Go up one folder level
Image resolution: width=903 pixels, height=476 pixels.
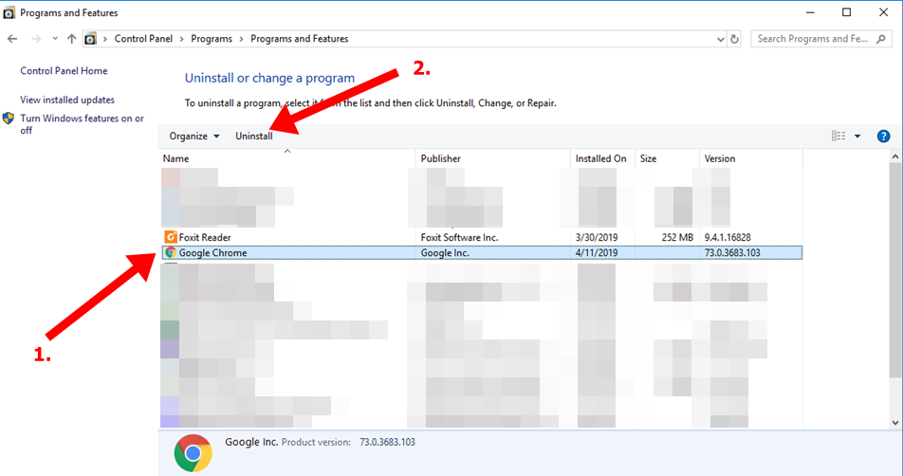click(71, 39)
